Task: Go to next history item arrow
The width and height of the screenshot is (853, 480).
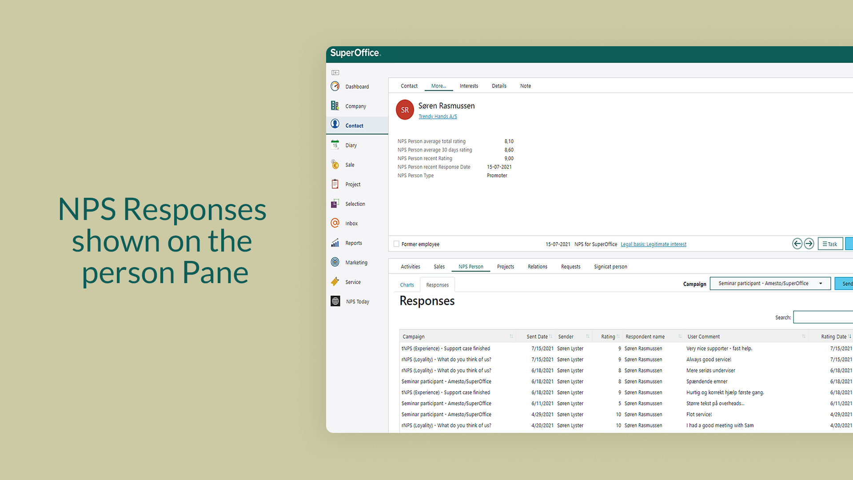Action: (809, 244)
